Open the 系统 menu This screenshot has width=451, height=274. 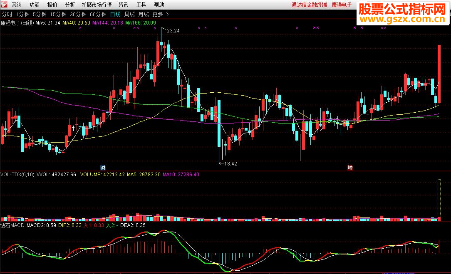pos(16,5)
